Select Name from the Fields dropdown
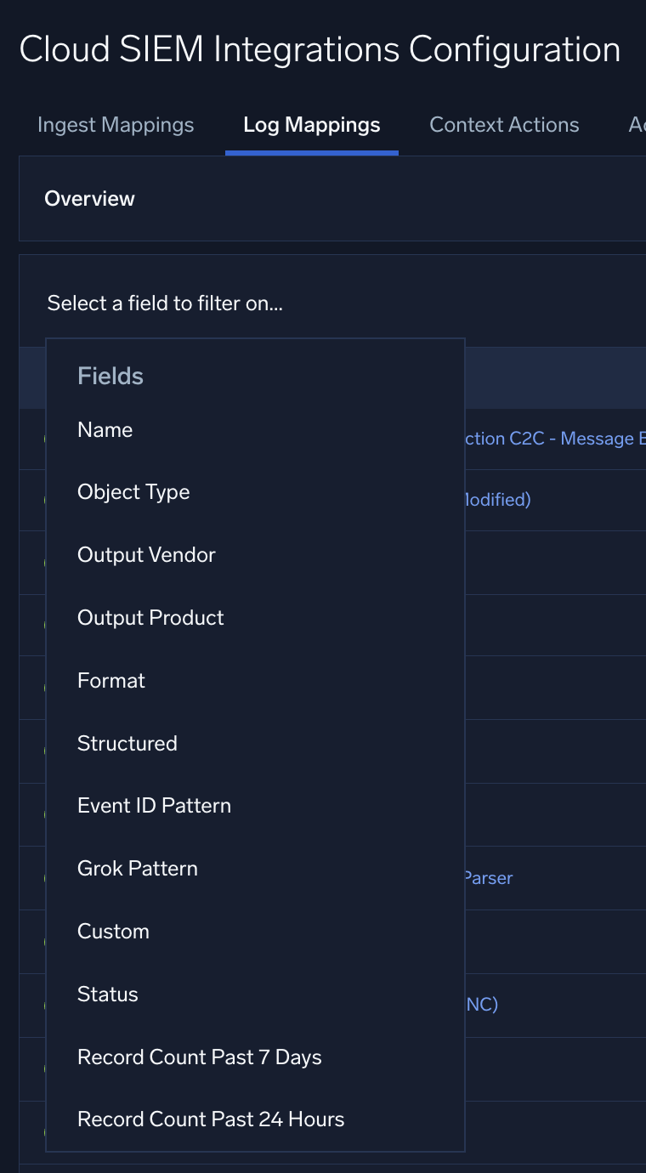Viewport: 646px width, 1173px height. coord(105,430)
